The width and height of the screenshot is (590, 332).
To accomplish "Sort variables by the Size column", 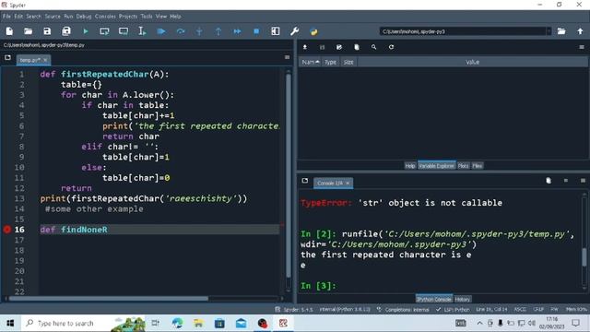I will (348, 62).
